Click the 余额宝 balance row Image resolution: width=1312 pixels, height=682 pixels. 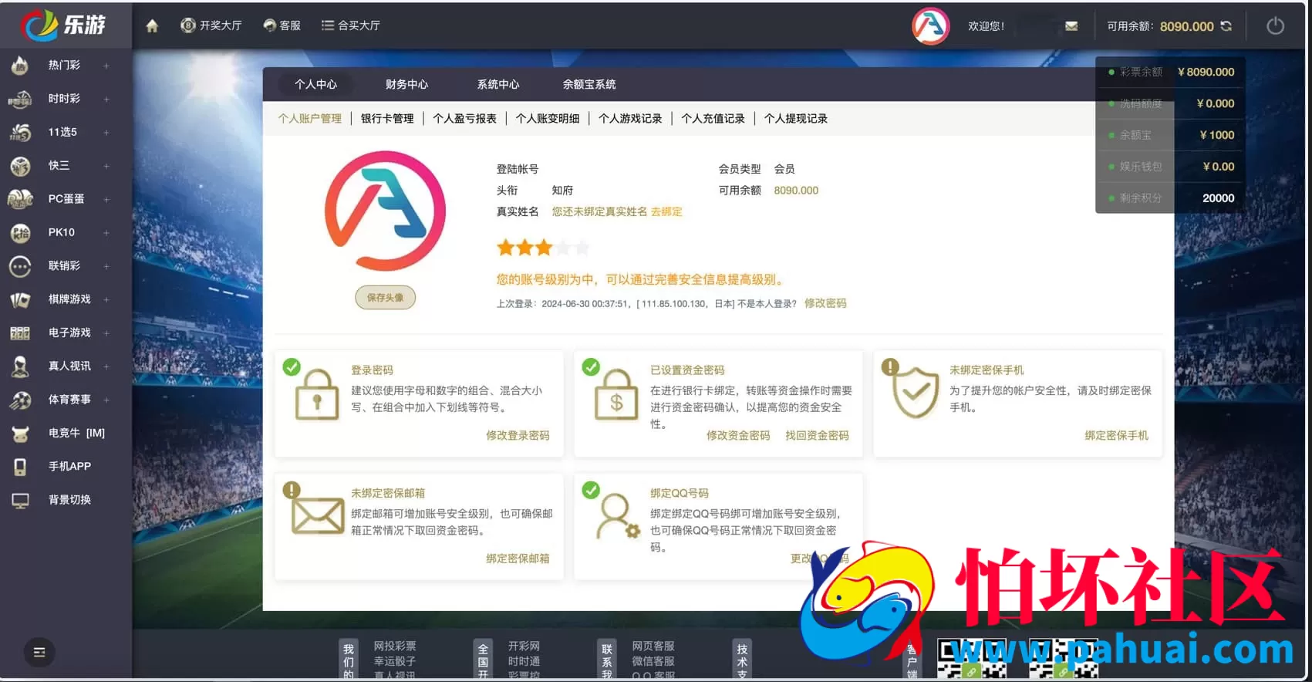1170,135
